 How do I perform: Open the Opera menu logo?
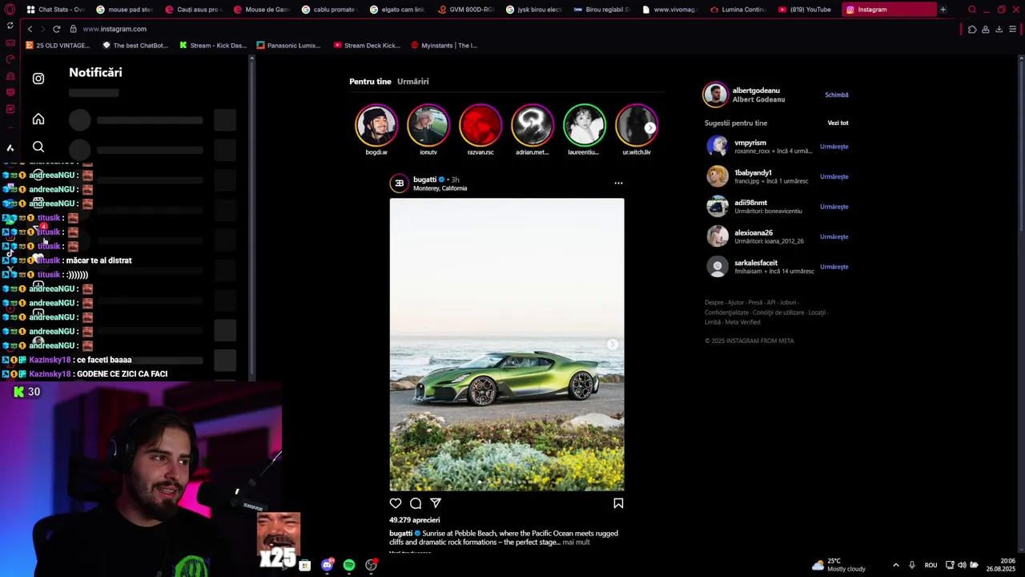pyautogui.click(x=10, y=10)
